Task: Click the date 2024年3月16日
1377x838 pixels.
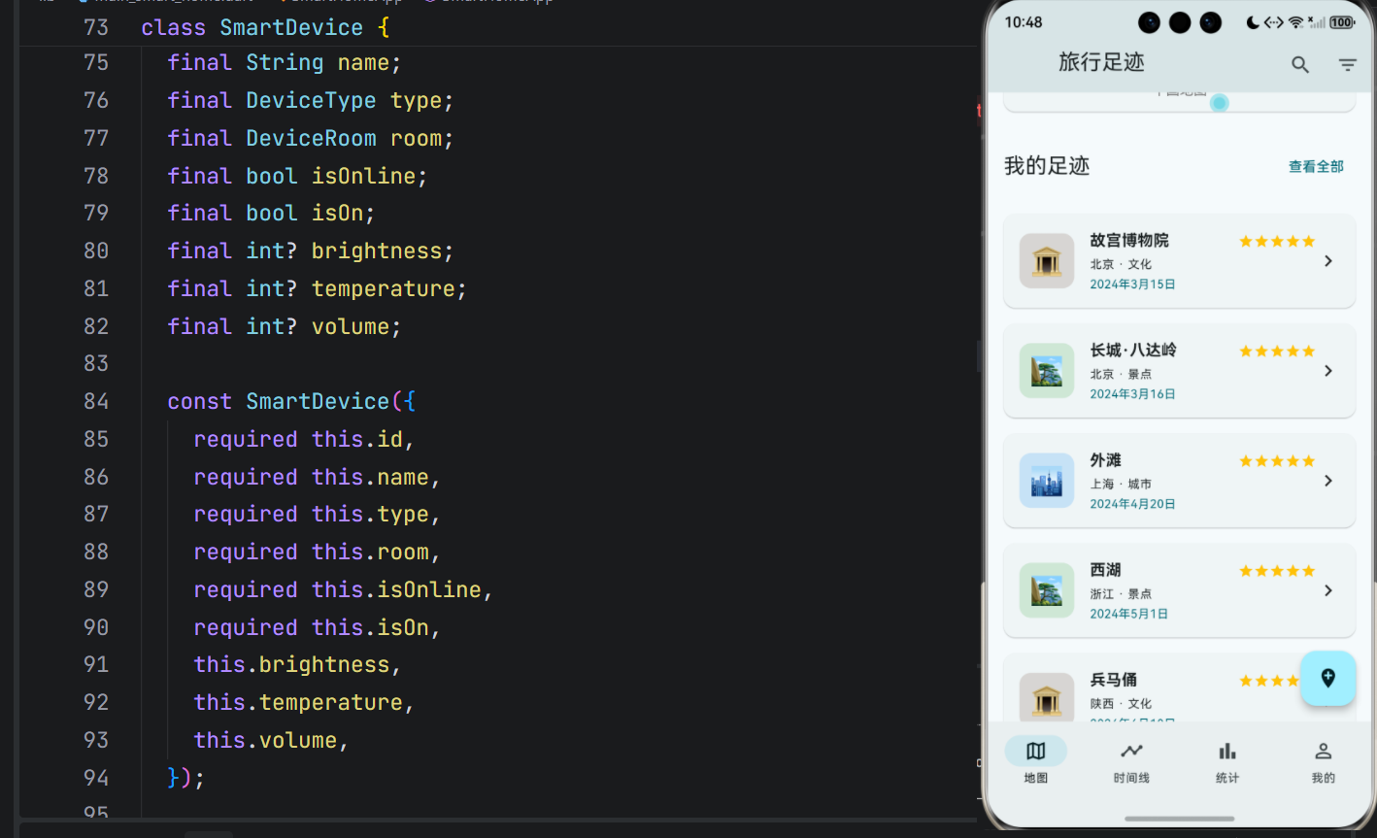Action: coord(1132,394)
